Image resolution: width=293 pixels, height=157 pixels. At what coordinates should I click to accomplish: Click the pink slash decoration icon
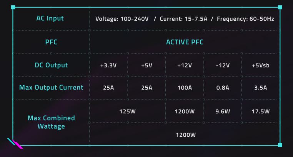(x=18, y=145)
